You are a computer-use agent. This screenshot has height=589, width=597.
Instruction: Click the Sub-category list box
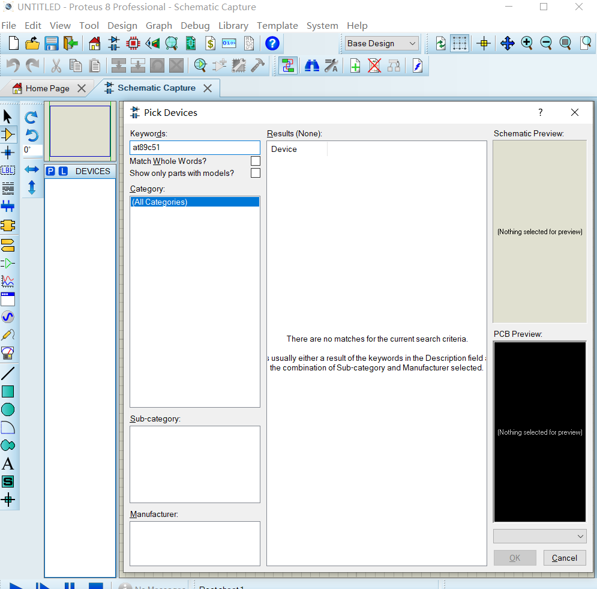tap(194, 465)
